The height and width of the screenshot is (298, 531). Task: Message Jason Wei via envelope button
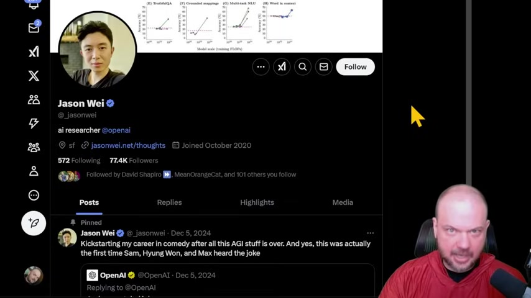pyautogui.click(x=324, y=67)
